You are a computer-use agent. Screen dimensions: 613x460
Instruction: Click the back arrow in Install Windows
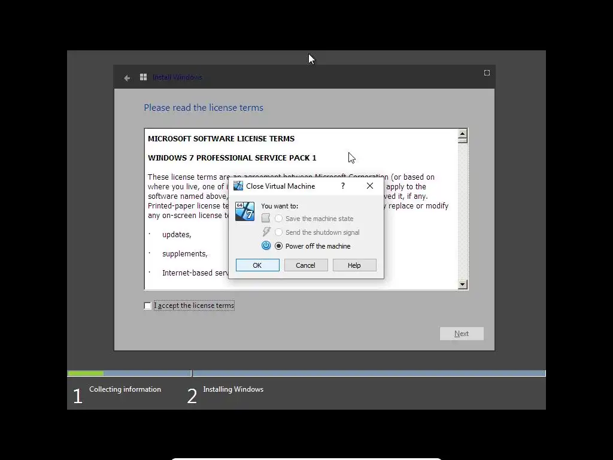[127, 78]
